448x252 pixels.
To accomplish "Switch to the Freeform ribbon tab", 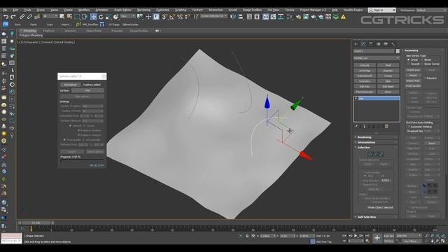I will tap(48, 31).
